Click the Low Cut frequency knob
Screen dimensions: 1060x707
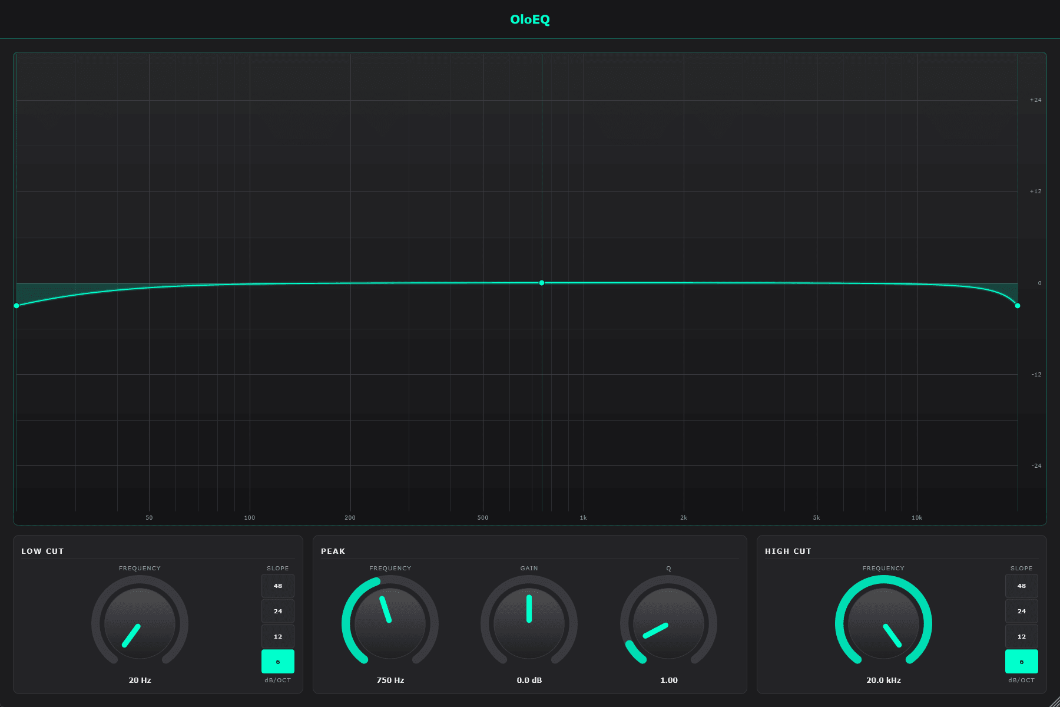pyautogui.click(x=140, y=623)
